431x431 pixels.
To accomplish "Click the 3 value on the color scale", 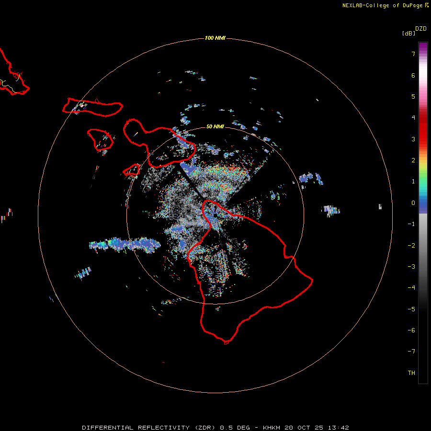I will click(413, 139).
